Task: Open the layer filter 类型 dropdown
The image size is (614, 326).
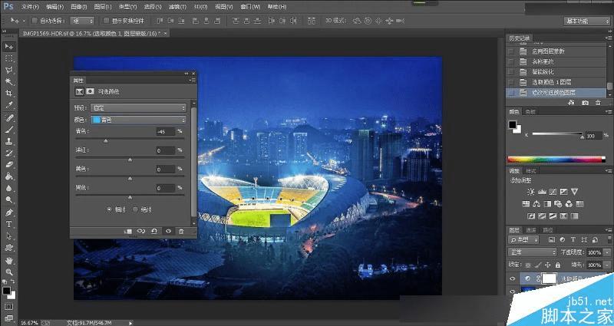Action: click(524, 239)
